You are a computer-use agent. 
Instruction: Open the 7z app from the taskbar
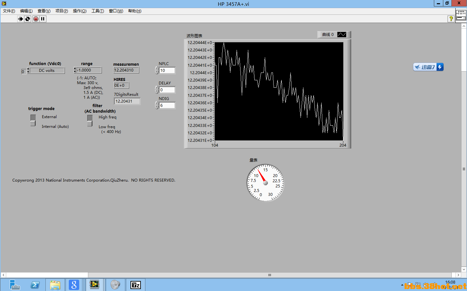click(x=135, y=285)
